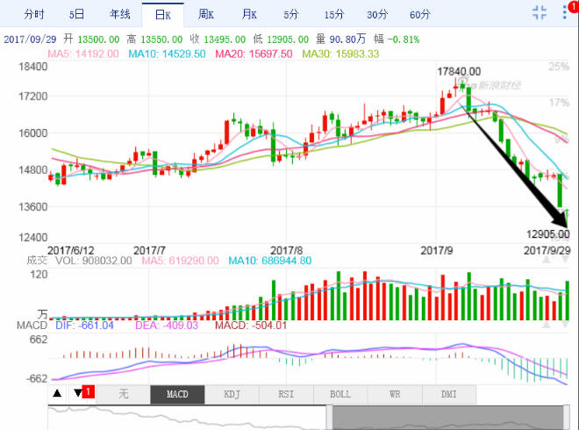Screen dimensions: 579x430
Task: Open the 60分 chart tab
Action: pyautogui.click(x=420, y=14)
